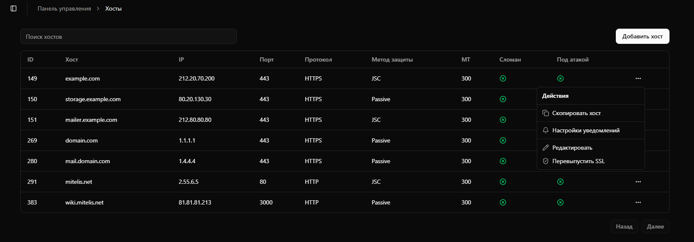Click broken status icon for domain.com
The width and height of the screenshot is (694, 242).
coord(503,140)
